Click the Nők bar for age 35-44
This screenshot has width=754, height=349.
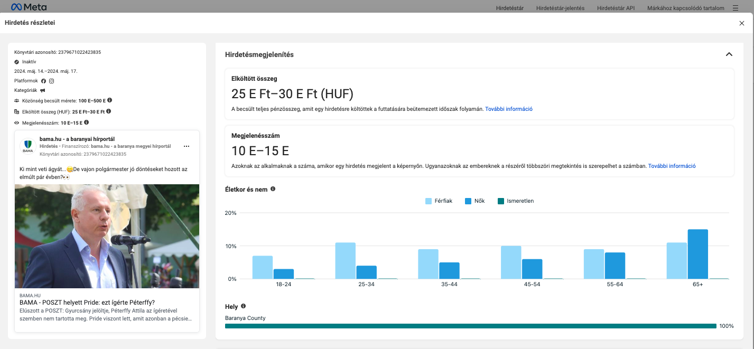tap(449, 270)
